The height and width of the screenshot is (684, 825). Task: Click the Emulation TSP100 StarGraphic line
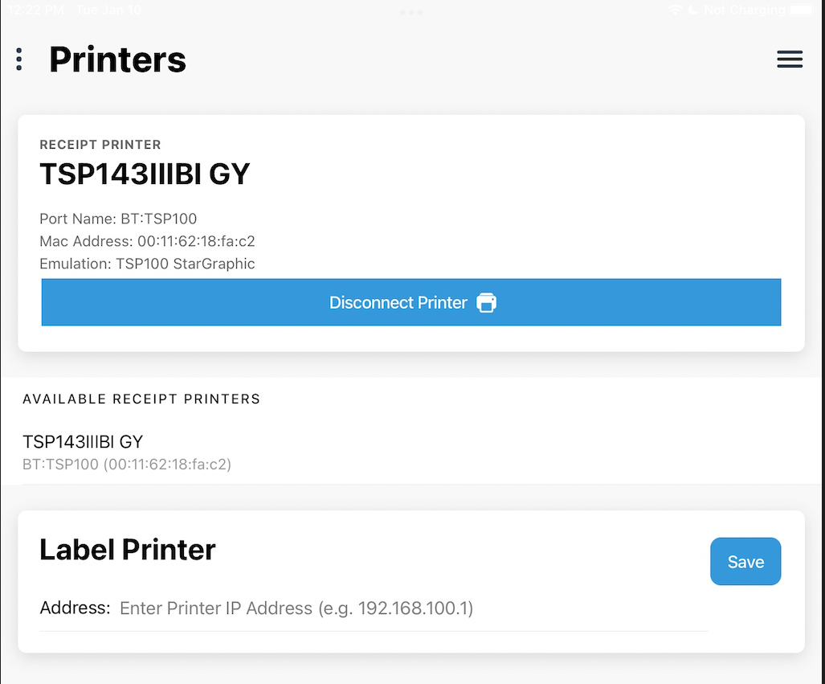point(147,264)
